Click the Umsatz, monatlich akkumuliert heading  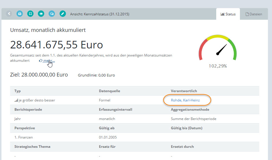[x=48, y=30]
